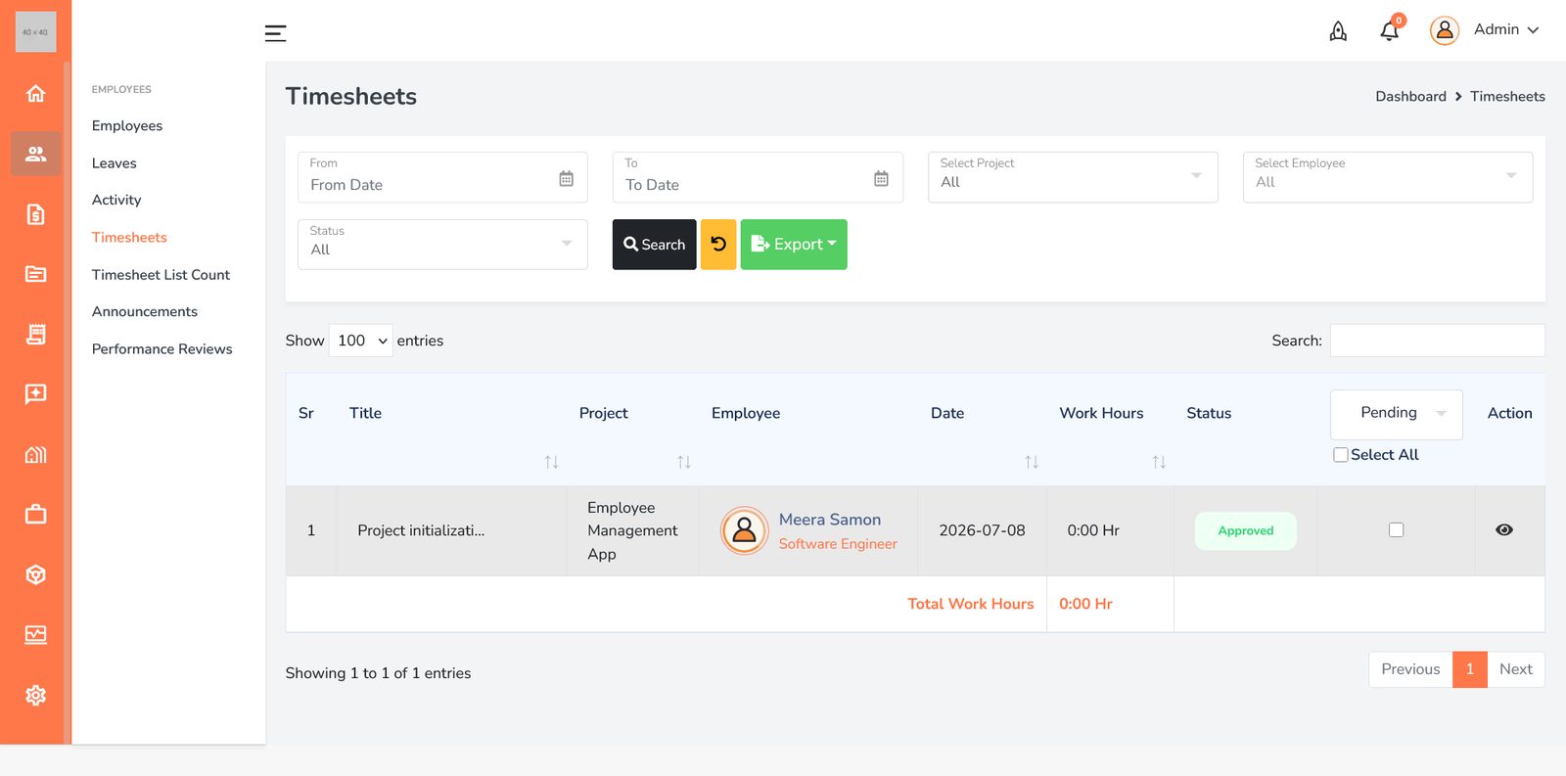Sort by Title column arrows

[551, 462]
